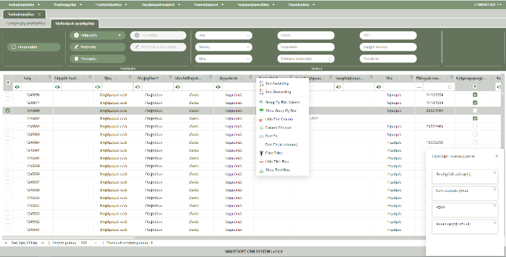Image resolution: width=506 pixels, height=257 pixels.
Task: Tick the selection checkbox for row 1249557
Action: click(8, 182)
